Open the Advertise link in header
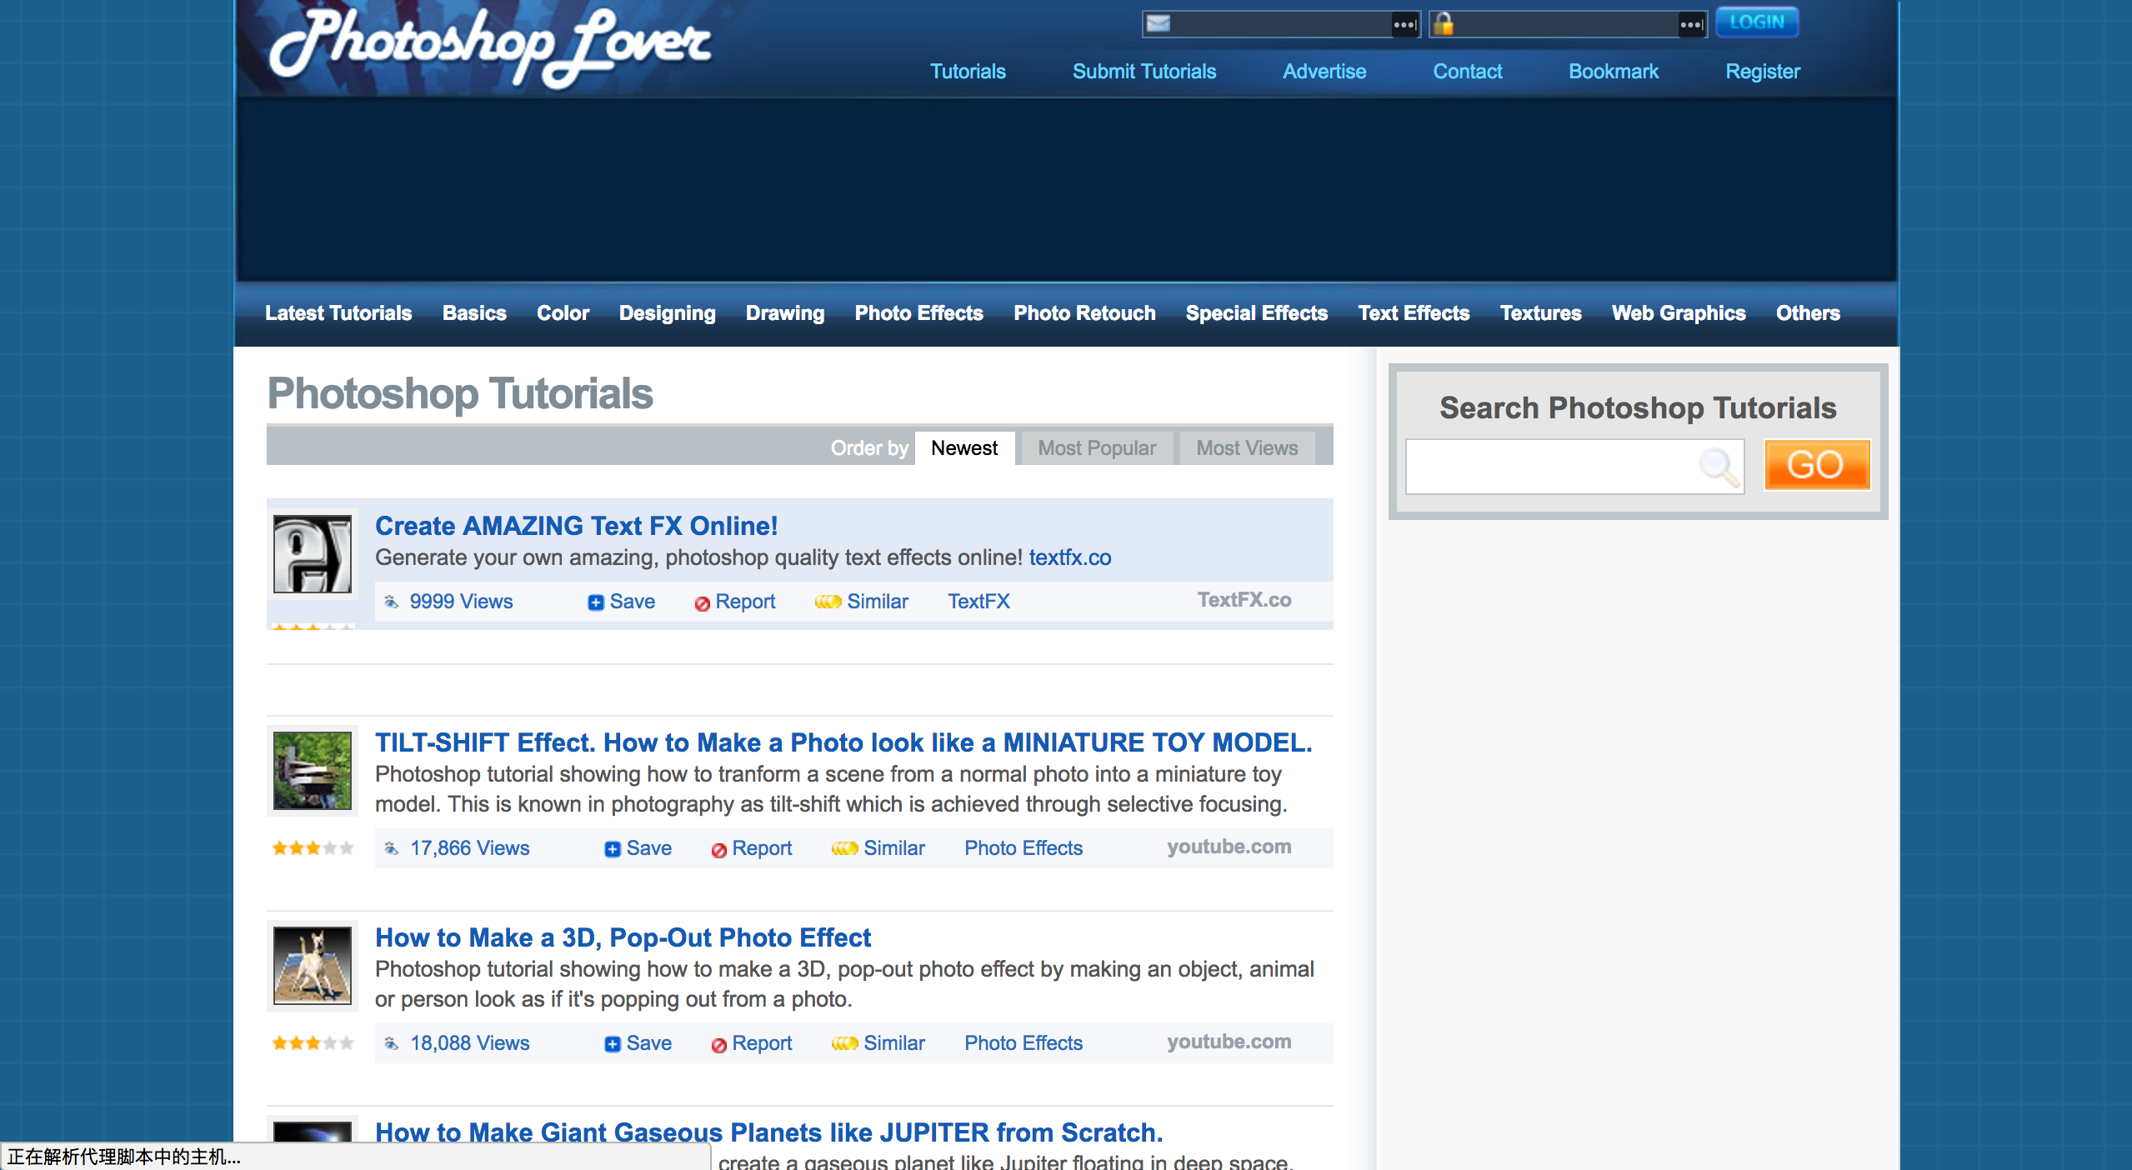 click(x=1324, y=72)
